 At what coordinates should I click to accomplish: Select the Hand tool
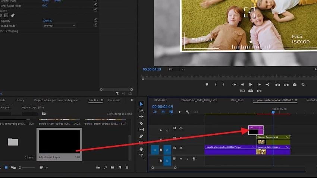coord(141,149)
